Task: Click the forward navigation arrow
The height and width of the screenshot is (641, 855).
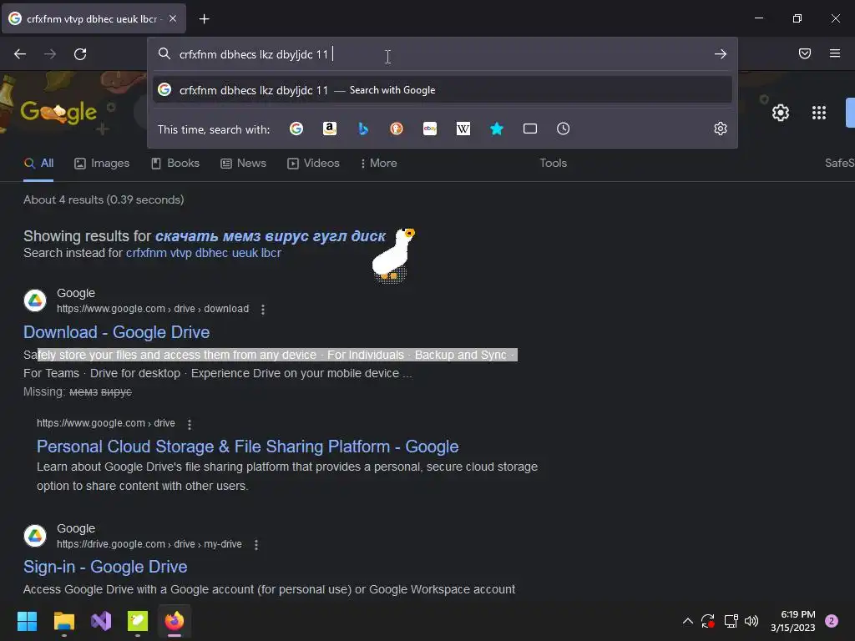Action: pos(50,54)
